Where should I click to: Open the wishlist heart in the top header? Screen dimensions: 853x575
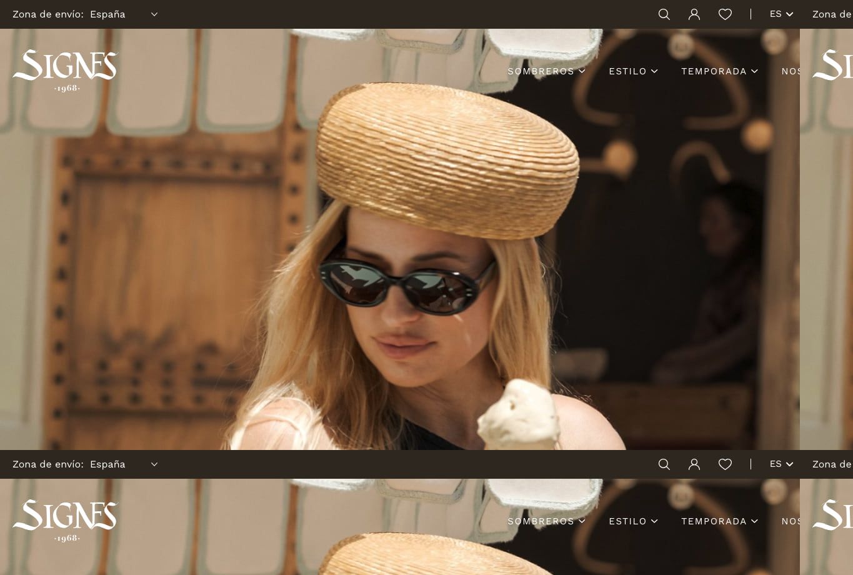(x=725, y=14)
